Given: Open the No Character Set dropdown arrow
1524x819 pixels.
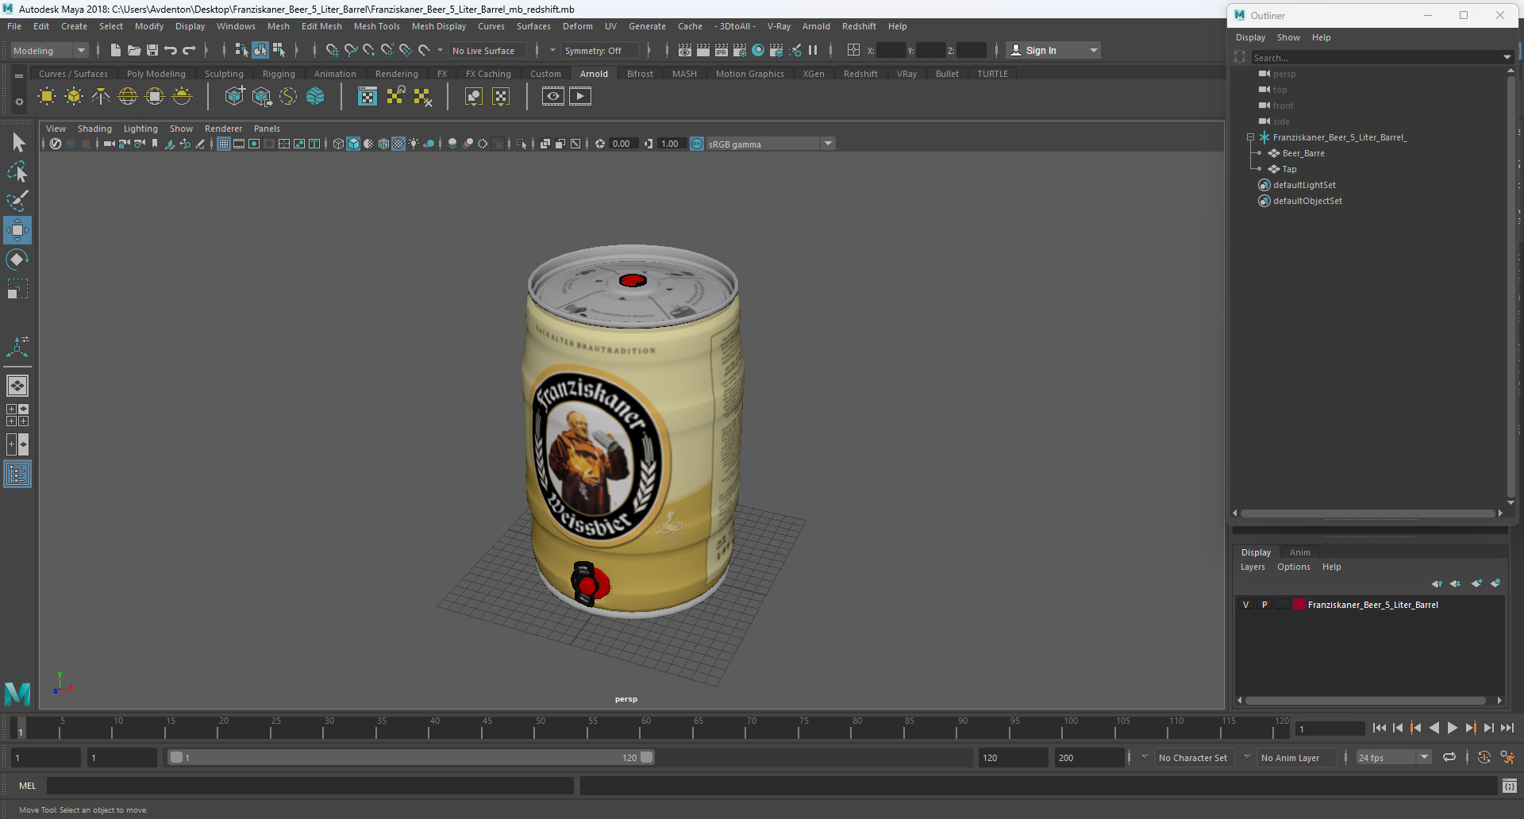Looking at the screenshot, I should 1145,757.
